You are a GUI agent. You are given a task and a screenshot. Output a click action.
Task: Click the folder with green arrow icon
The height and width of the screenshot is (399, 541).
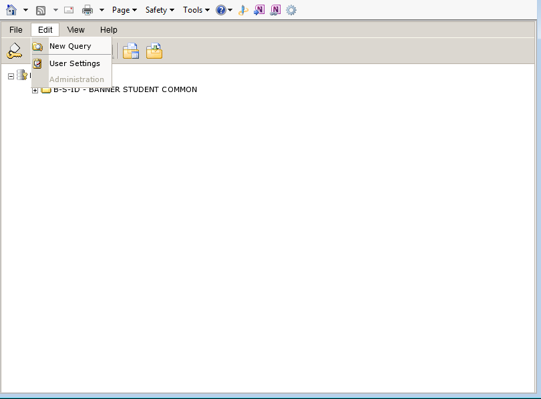pyautogui.click(x=154, y=51)
